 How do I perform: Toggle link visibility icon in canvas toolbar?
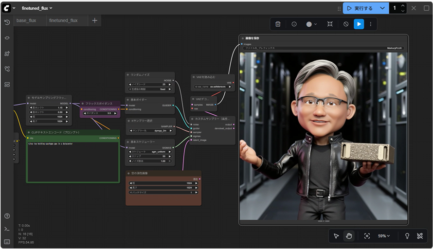tap(420, 236)
